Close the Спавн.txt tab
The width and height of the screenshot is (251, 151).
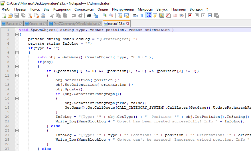point(45,23)
